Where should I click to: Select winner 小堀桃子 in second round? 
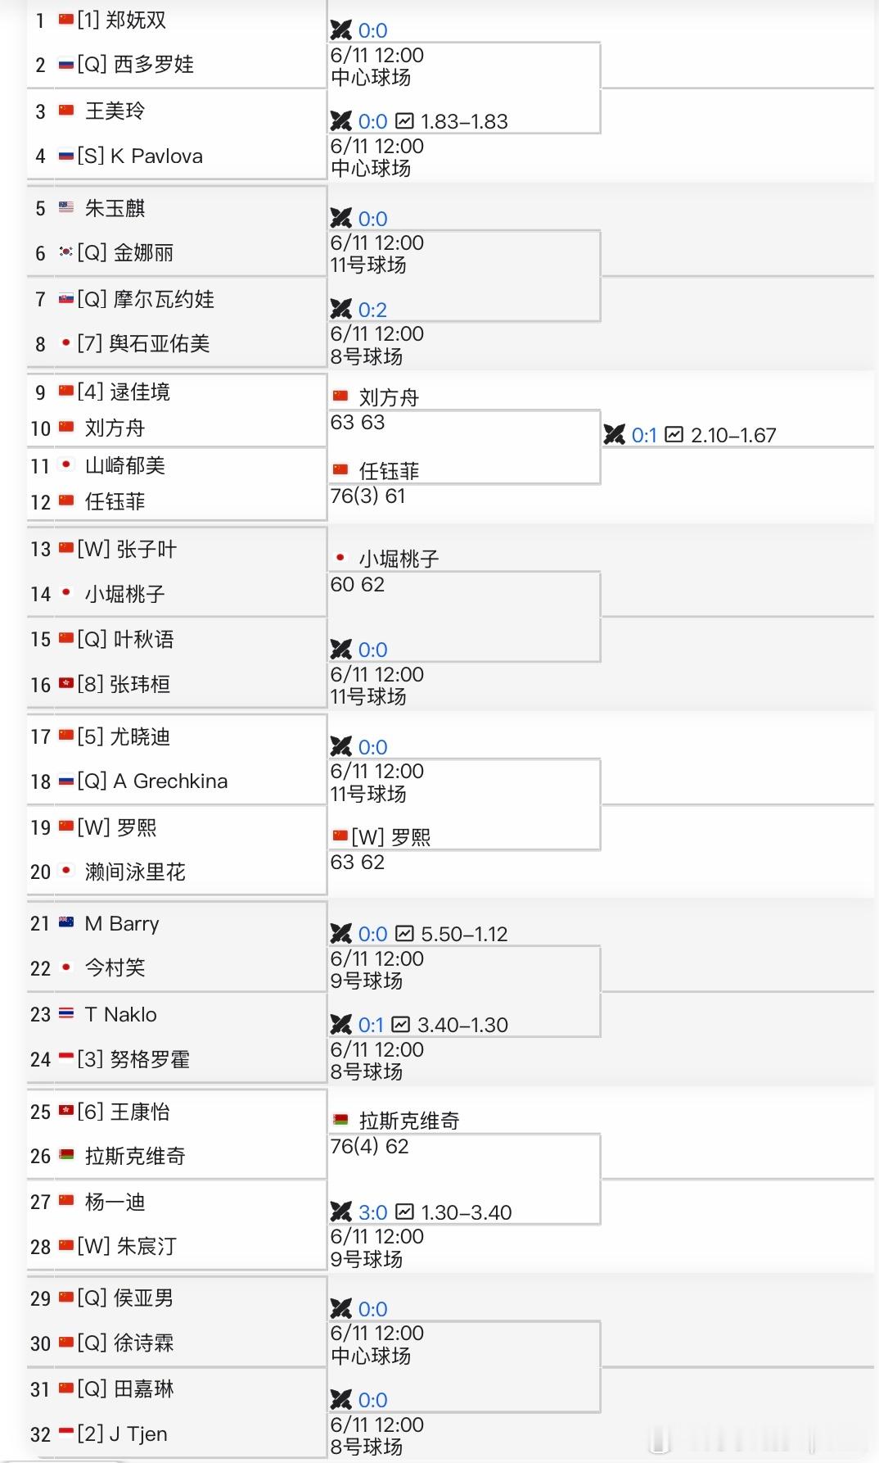[x=399, y=559]
